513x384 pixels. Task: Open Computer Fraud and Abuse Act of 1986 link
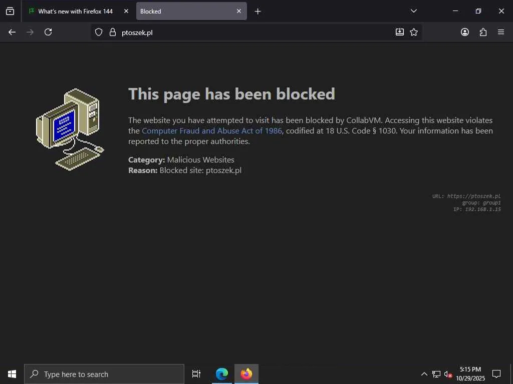click(x=212, y=130)
